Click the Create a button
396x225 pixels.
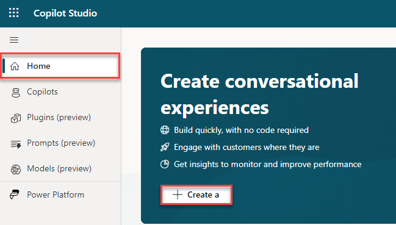pyautogui.click(x=196, y=195)
